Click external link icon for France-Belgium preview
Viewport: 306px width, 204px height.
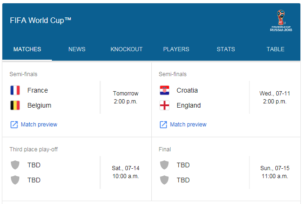tap(14, 125)
